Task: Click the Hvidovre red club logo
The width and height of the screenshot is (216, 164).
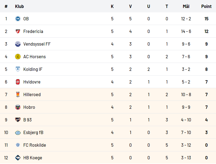Action: point(18,82)
